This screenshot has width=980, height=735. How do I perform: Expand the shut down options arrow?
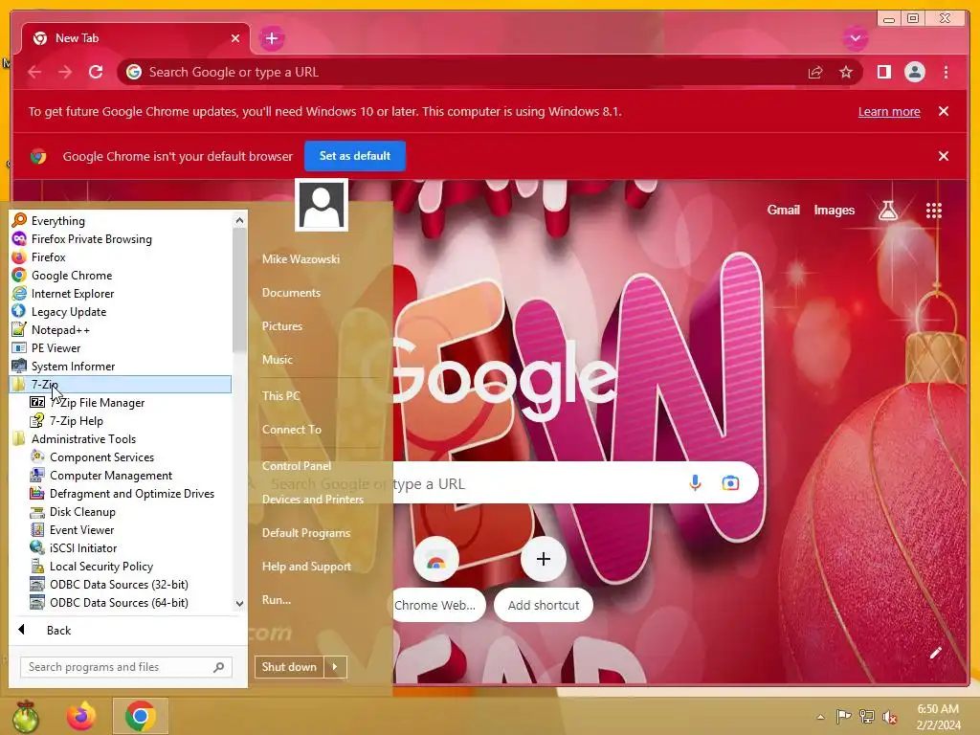click(335, 667)
